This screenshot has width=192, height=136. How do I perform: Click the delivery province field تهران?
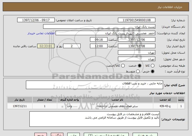137,53
